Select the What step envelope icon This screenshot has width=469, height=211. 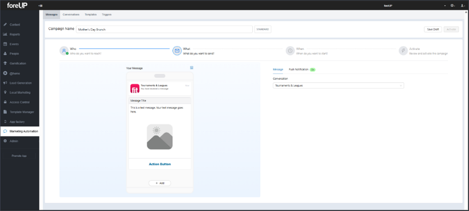pos(177,51)
